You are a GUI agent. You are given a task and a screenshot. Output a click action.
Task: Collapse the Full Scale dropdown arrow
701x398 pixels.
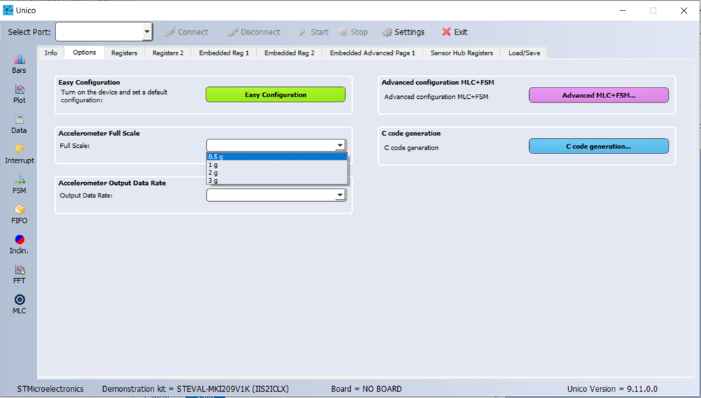click(x=340, y=146)
